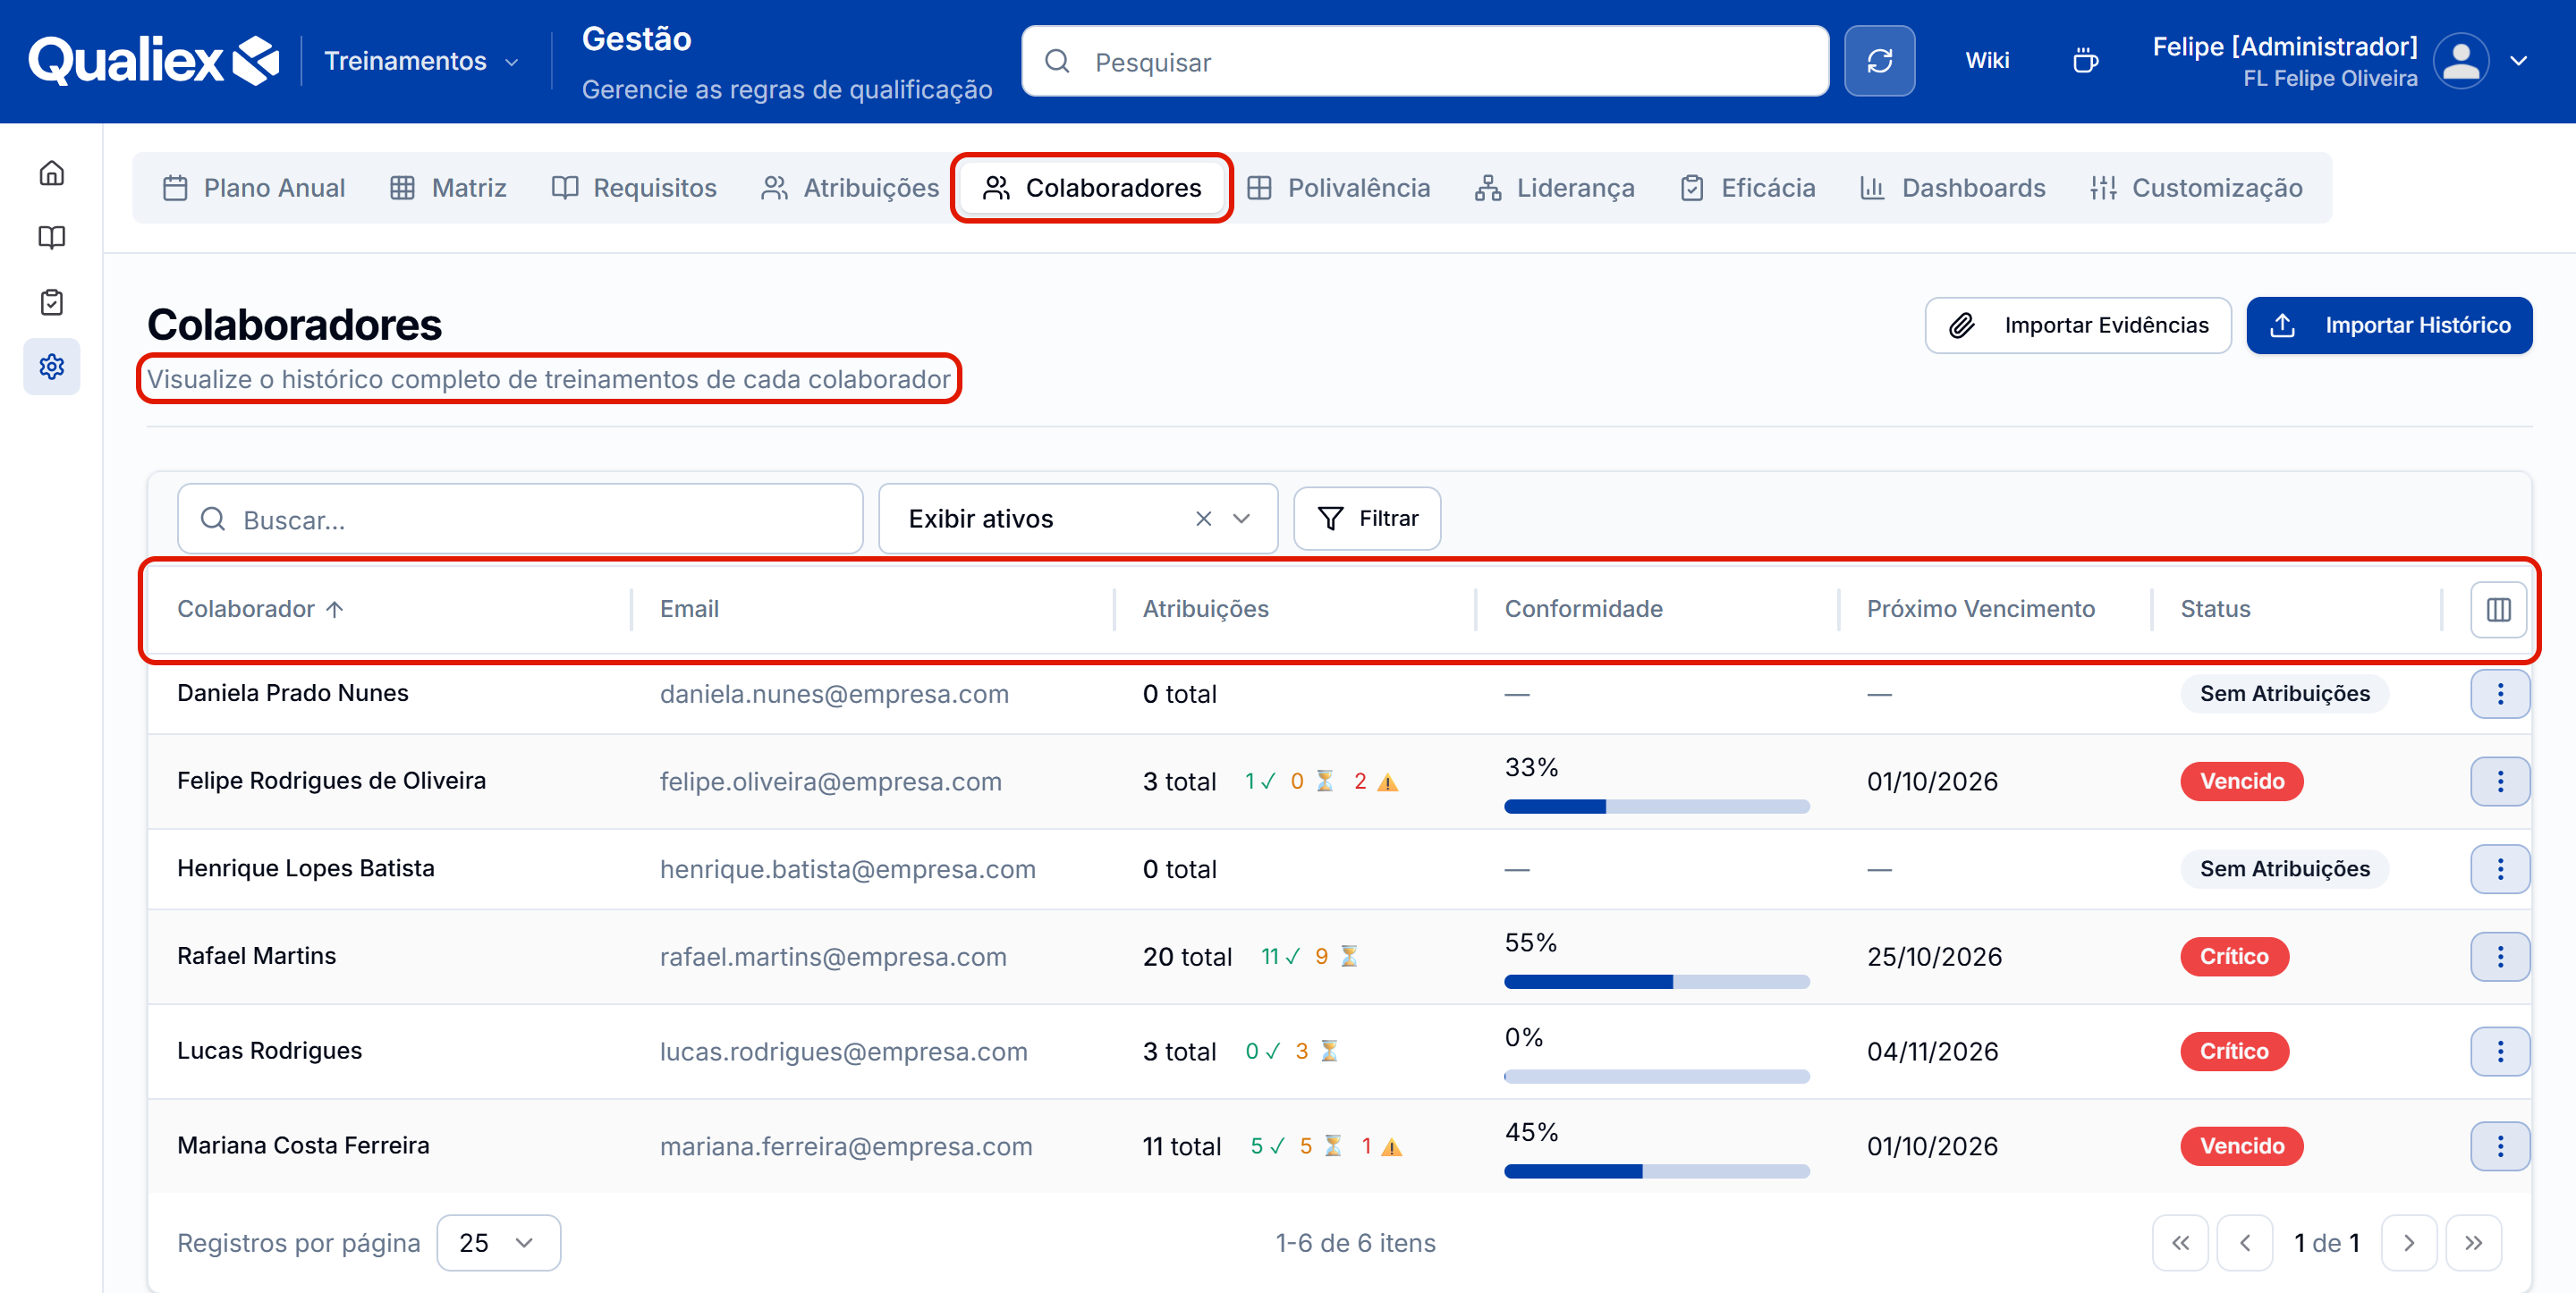This screenshot has width=2576, height=1293.
Task: Open the column chooser icon in the table header
Action: click(x=2498, y=609)
